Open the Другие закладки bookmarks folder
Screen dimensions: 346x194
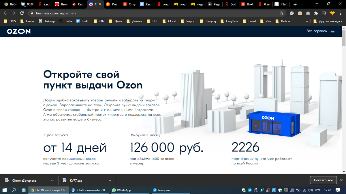[x=327, y=21]
